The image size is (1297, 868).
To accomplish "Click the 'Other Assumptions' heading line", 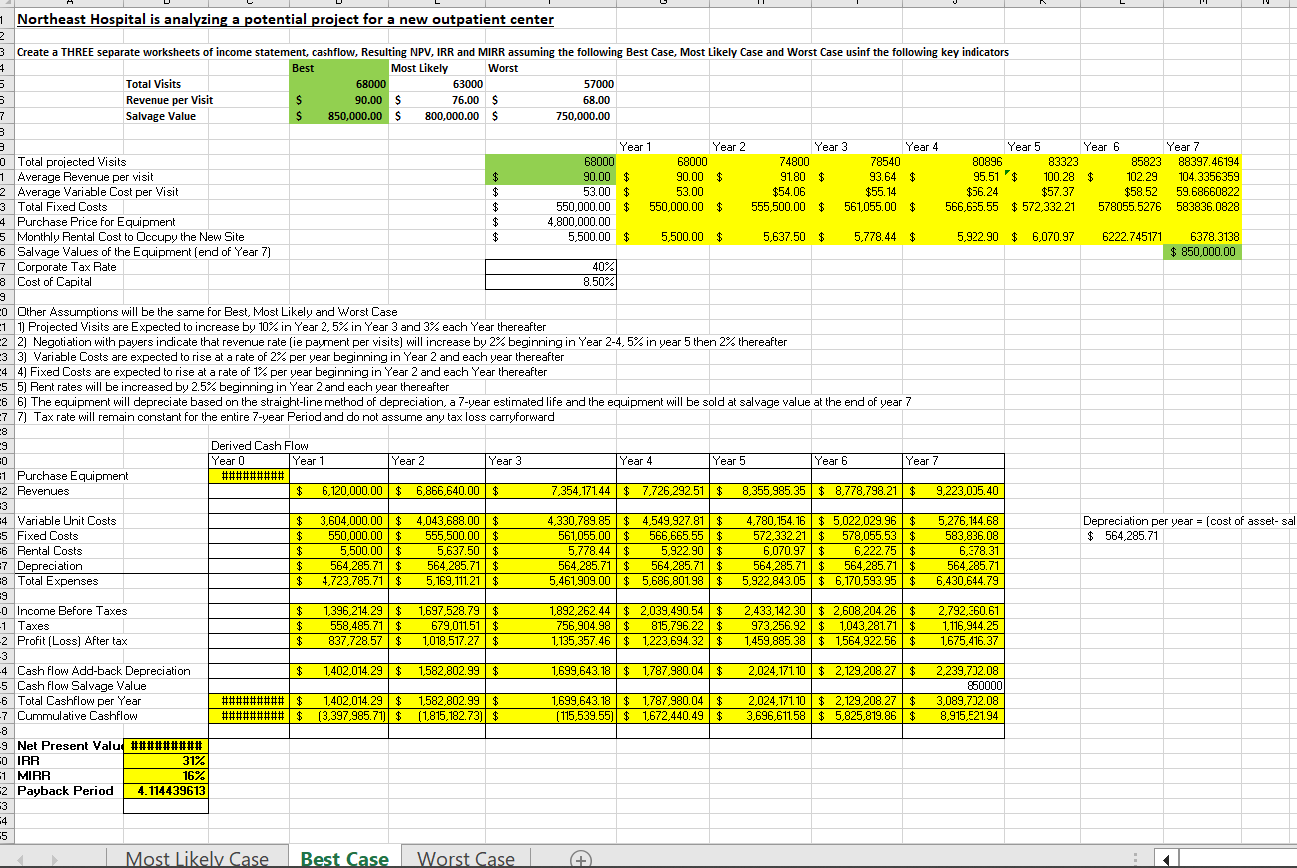I will click(208, 312).
